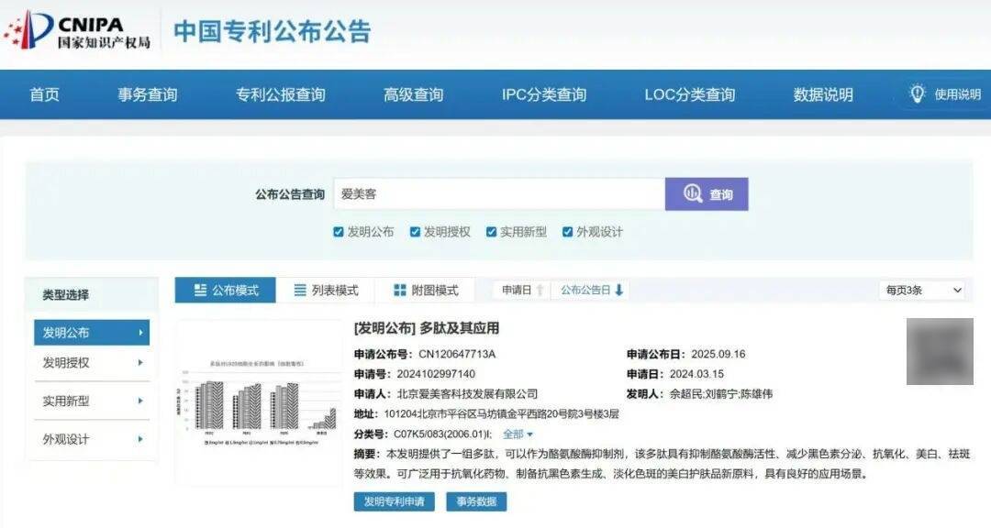The width and height of the screenshot is (991, 528).
Task: Open the 每页3条 per-page dropdown
Action: [920, 290]
